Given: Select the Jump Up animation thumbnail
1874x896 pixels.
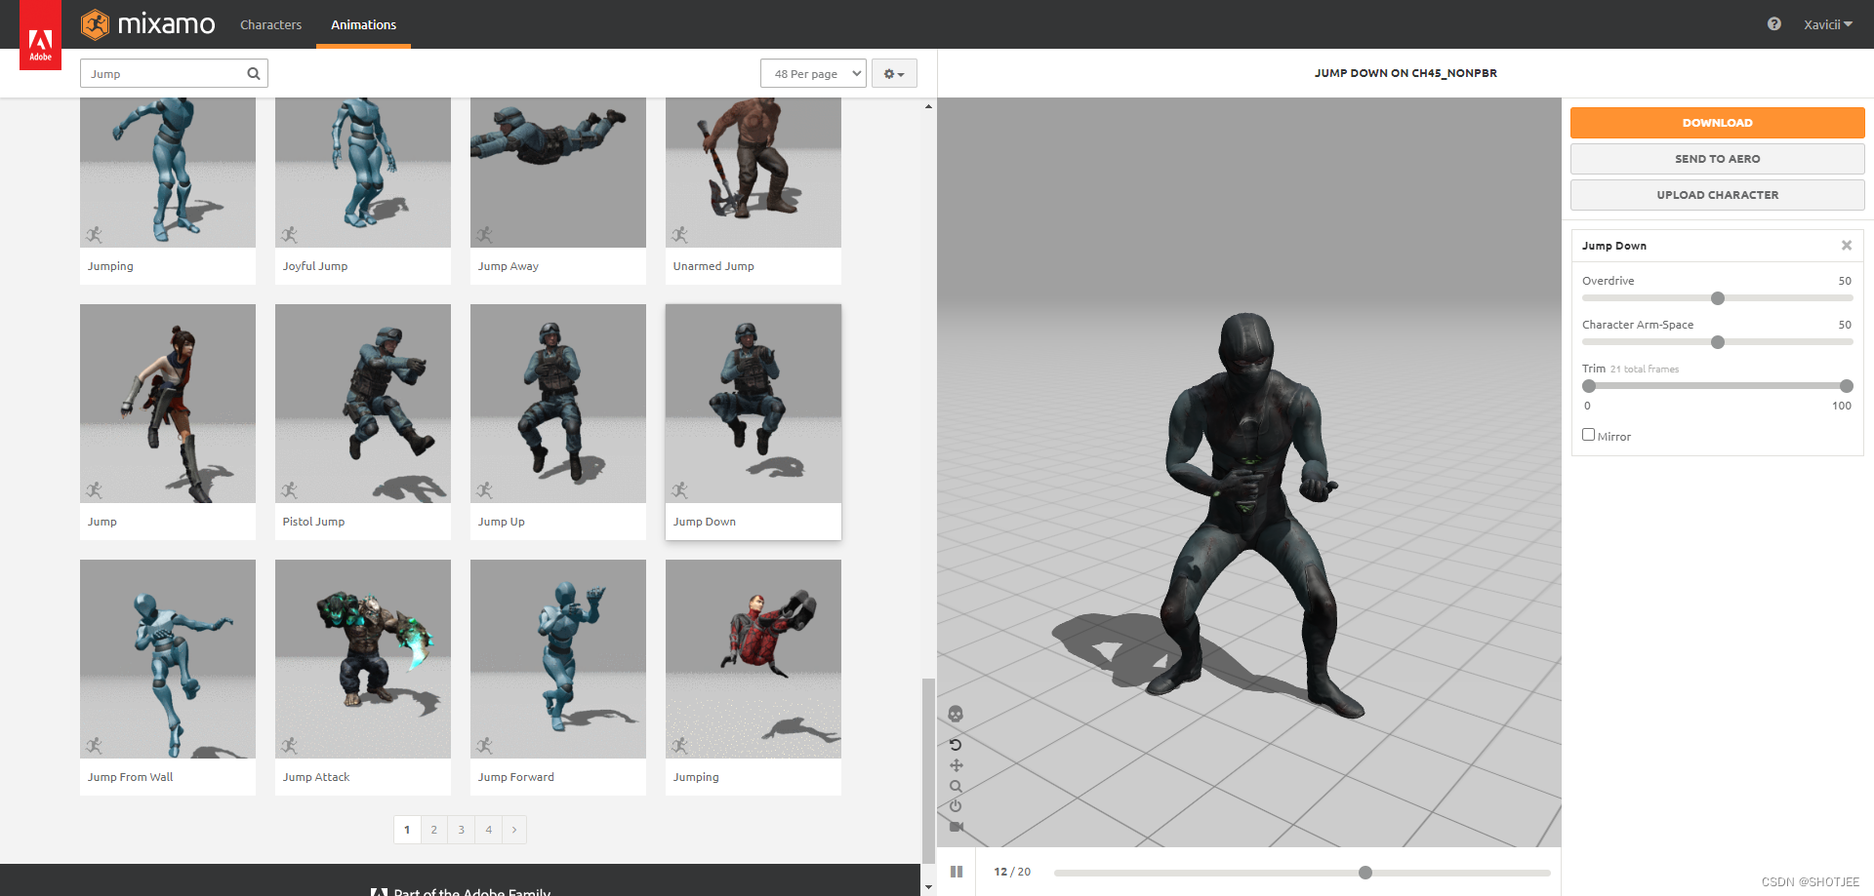Looking at the screenshot, I should [x=558, y=404].
